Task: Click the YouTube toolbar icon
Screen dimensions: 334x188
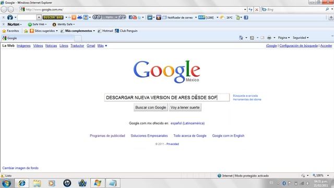Action: [135, 17]
